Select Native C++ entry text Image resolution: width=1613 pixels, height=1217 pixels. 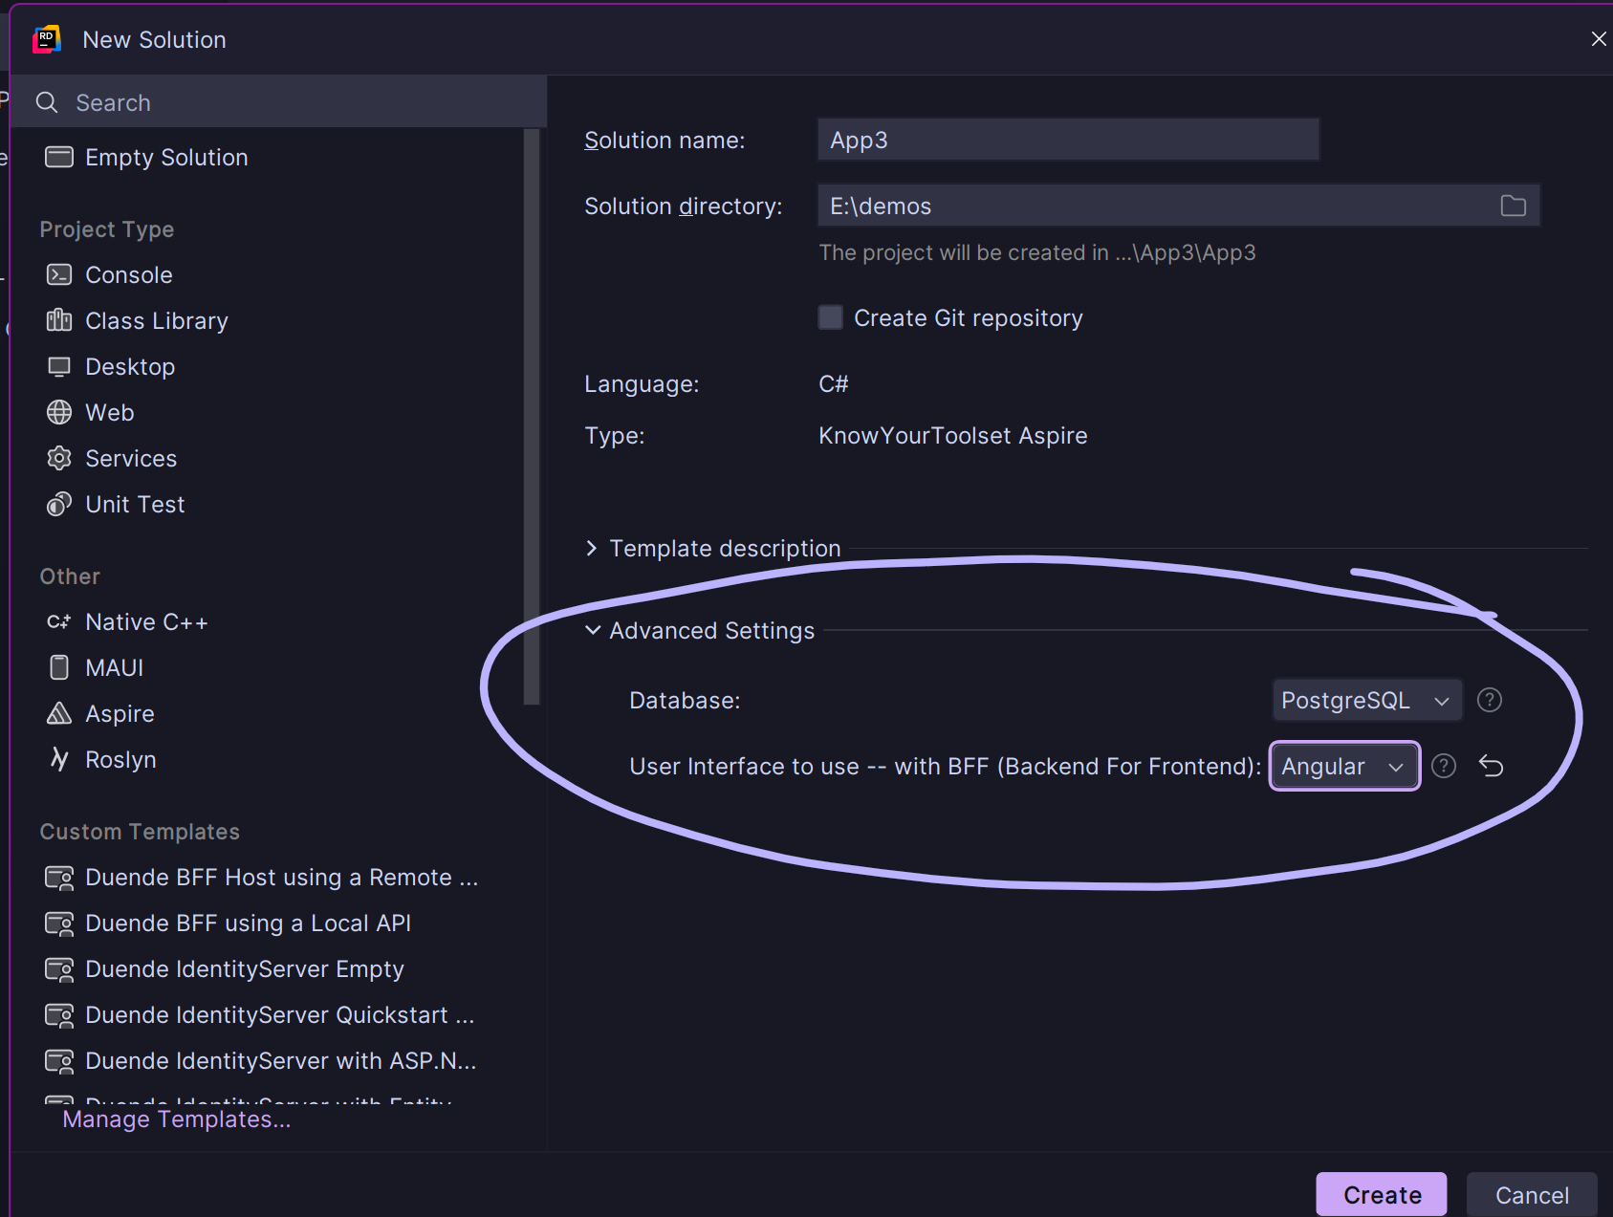point(146,622)
